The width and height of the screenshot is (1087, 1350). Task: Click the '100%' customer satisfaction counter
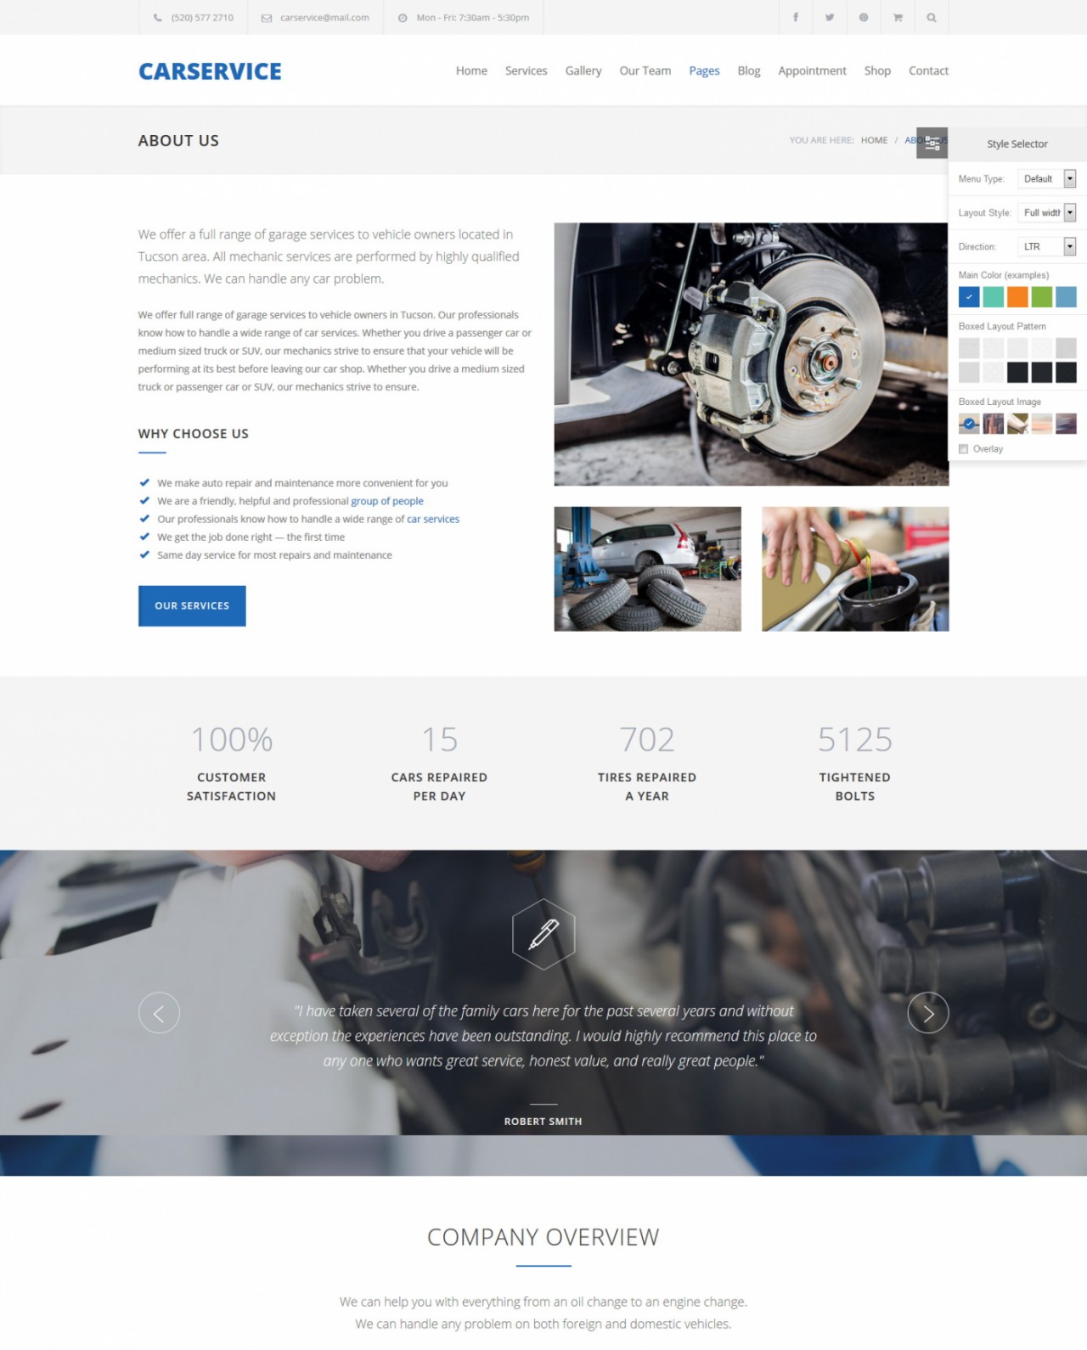pyautogui.click(x=232, y=740)
